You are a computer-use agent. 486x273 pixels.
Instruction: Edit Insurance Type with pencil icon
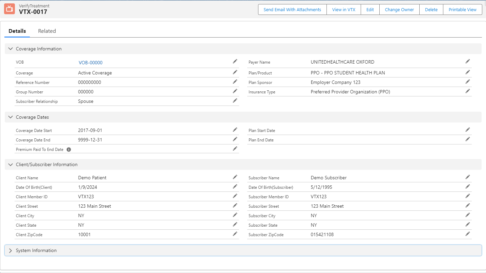[467, 91]
